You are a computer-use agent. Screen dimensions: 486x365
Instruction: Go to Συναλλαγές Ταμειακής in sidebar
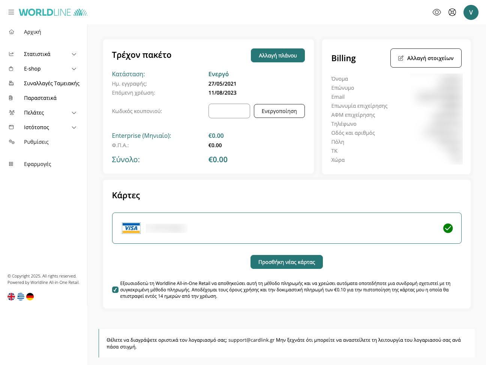(x=51, y=83)
